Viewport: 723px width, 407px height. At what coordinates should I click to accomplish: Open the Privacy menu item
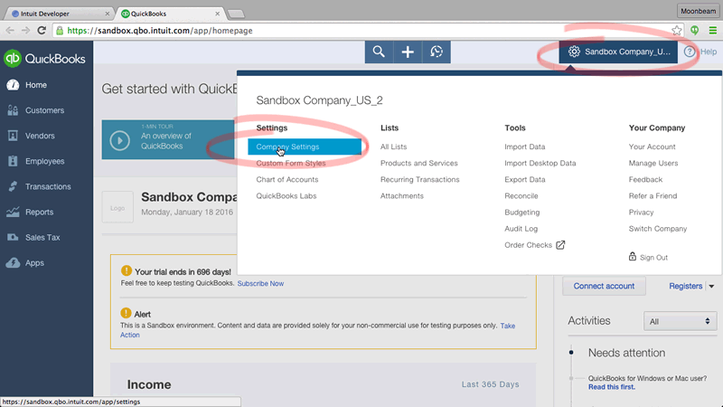coord(641,213)
